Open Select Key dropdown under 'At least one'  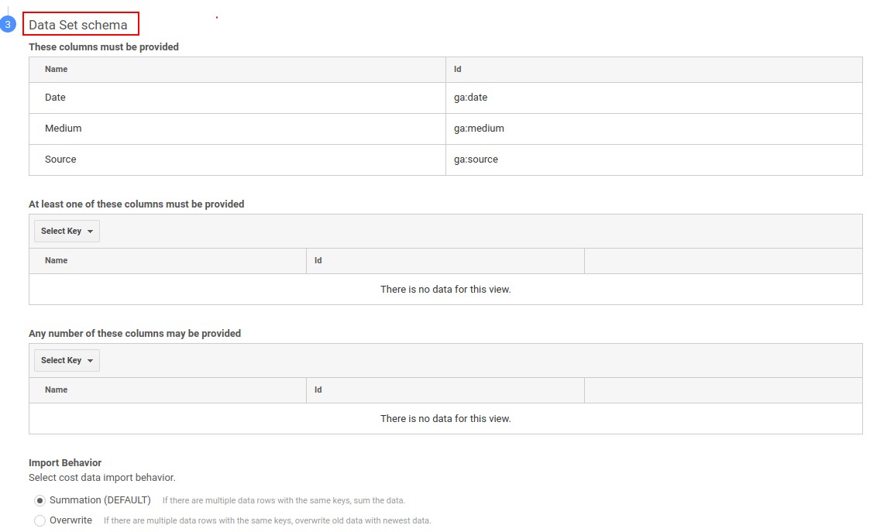point(67,231)
